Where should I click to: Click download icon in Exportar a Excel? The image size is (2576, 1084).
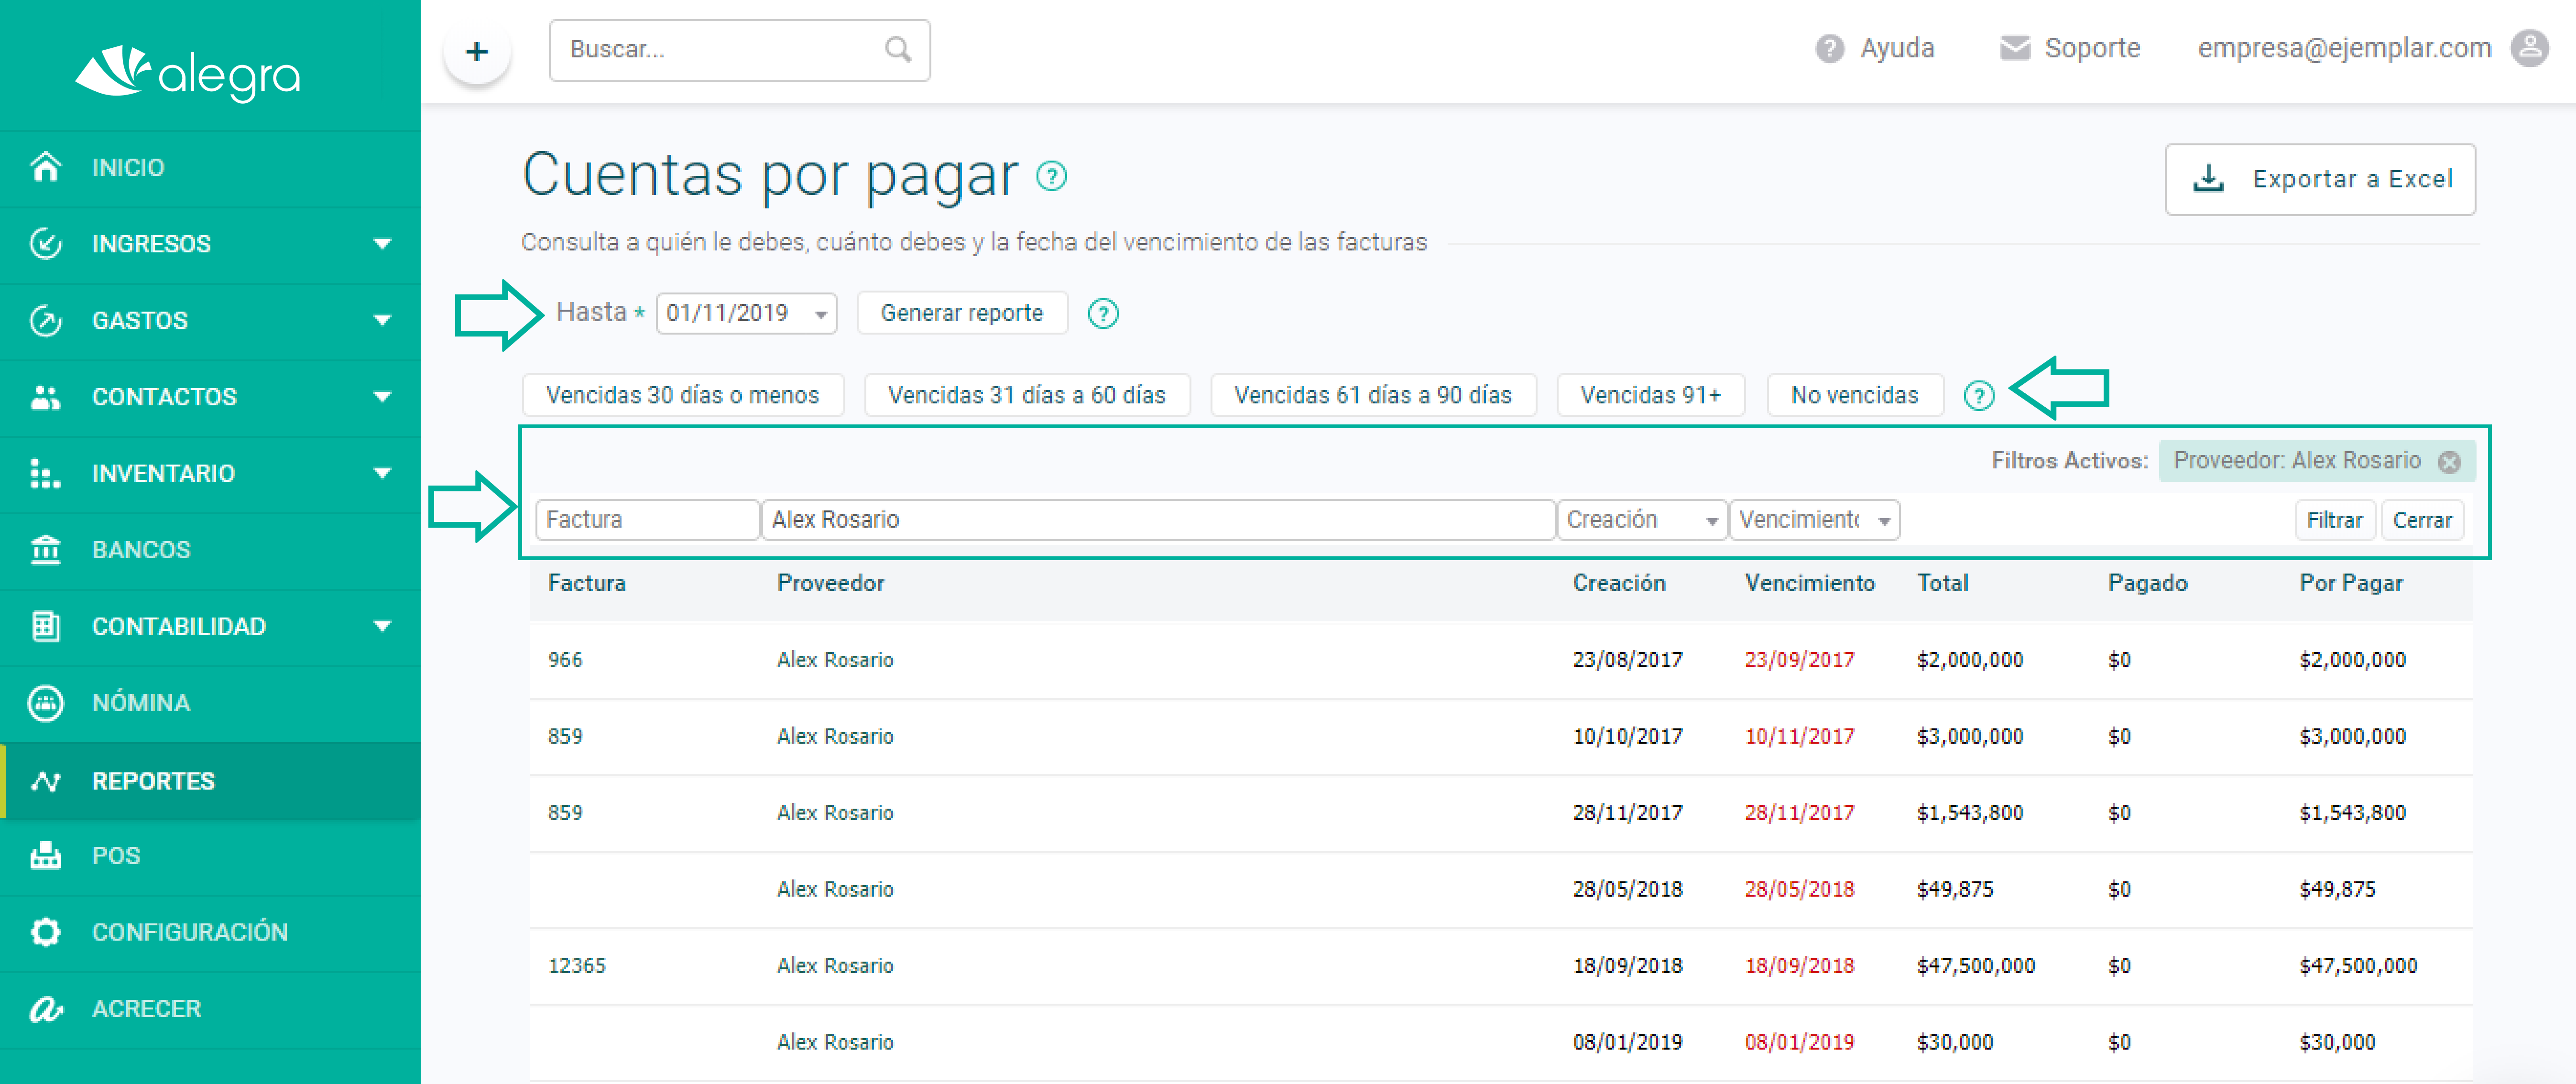pyautogui.click(x=2208, y=179)
